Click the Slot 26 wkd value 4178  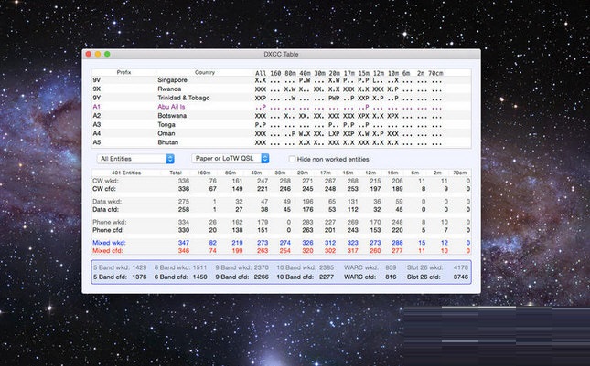[x=460, y=267]
